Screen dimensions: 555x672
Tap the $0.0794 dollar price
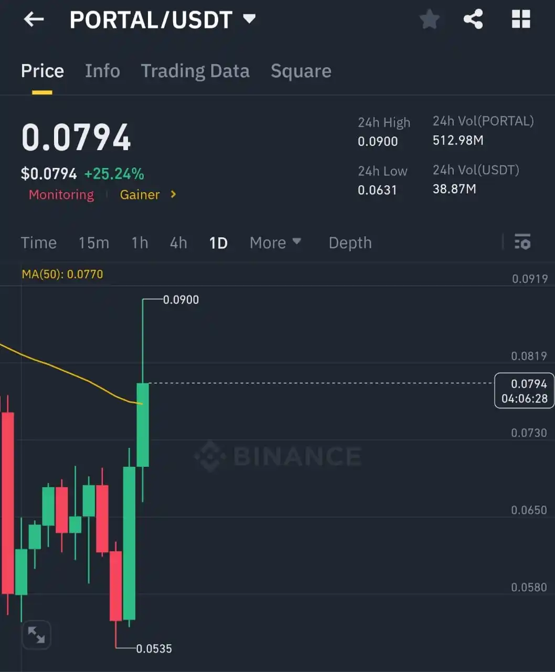tap(49, 174)
